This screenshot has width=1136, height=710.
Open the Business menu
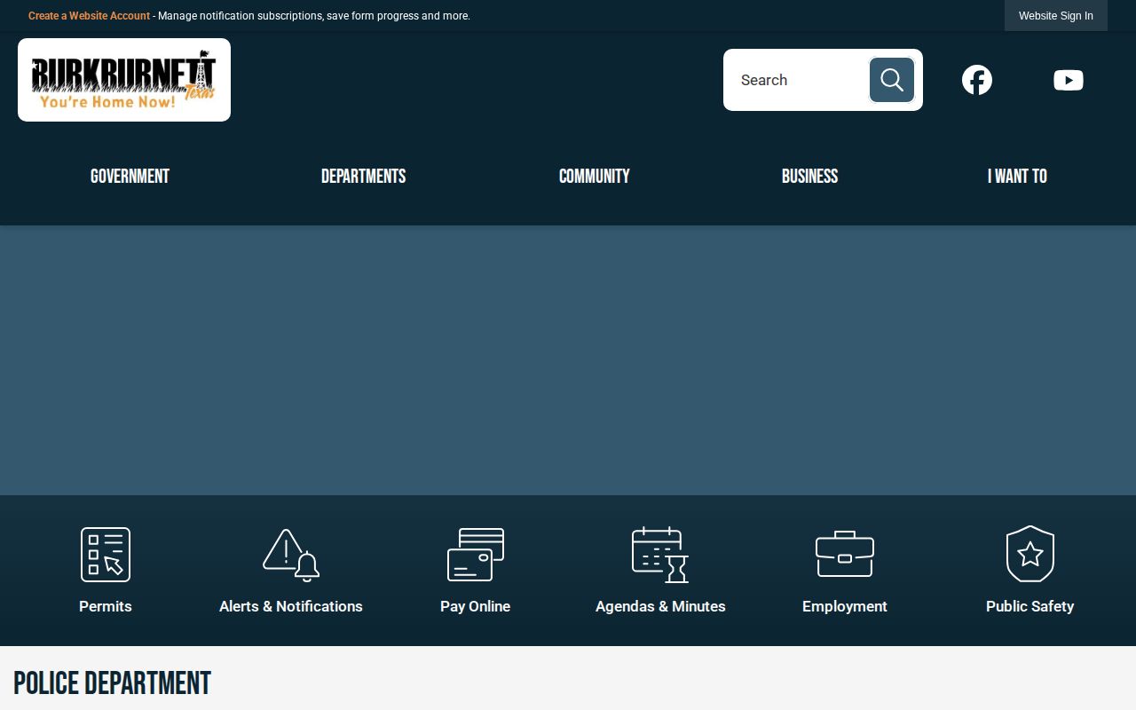pyautogui.click(x=809, y=177)
